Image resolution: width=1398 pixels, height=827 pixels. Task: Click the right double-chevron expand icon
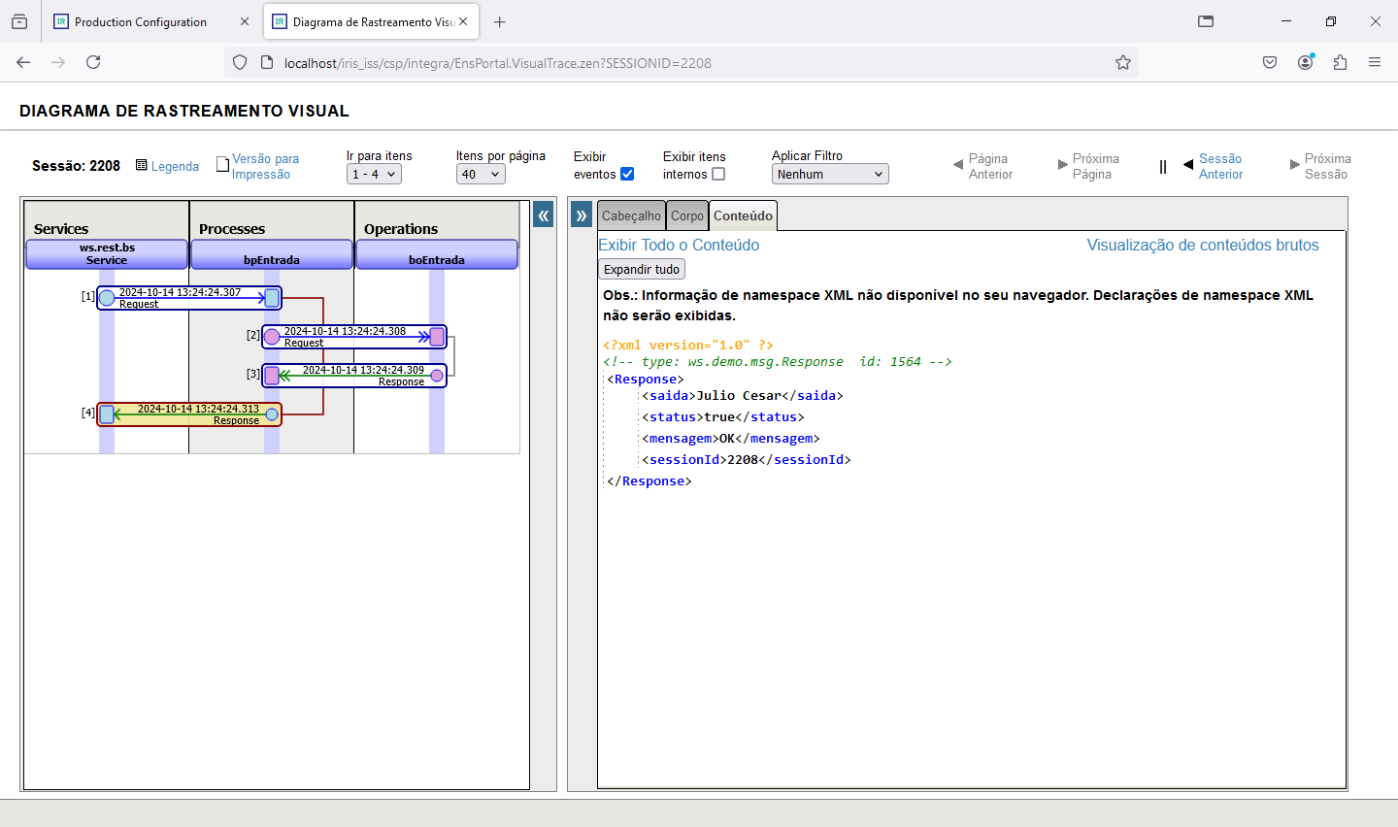582,215
